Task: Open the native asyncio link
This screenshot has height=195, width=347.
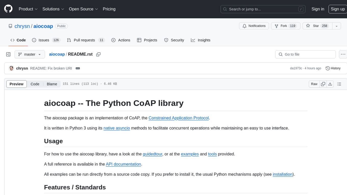Action: pyautogui.click(x=117, y=128)
